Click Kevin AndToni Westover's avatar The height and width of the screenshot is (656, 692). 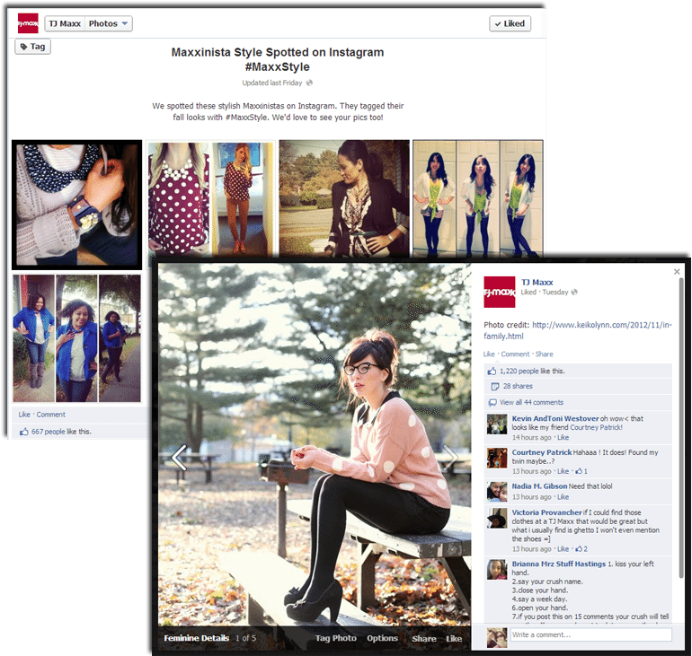[497, 424]
